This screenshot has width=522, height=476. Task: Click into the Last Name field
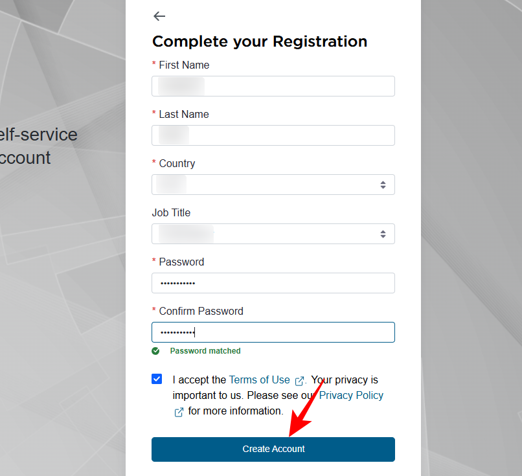(273, 135)
